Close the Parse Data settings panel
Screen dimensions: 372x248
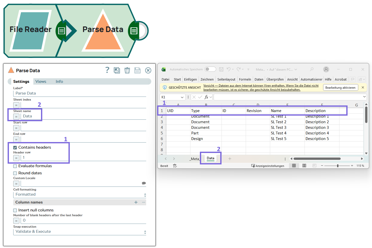pos(148,70)
